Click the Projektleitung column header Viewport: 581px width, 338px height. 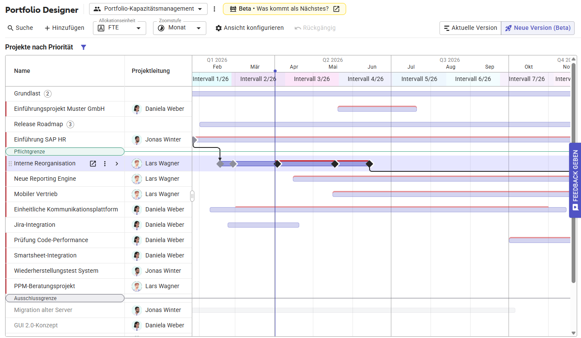point(150,71)
